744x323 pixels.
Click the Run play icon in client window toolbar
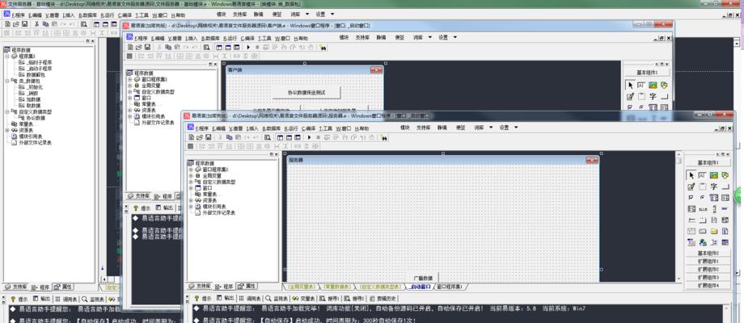tap(248, 48)
